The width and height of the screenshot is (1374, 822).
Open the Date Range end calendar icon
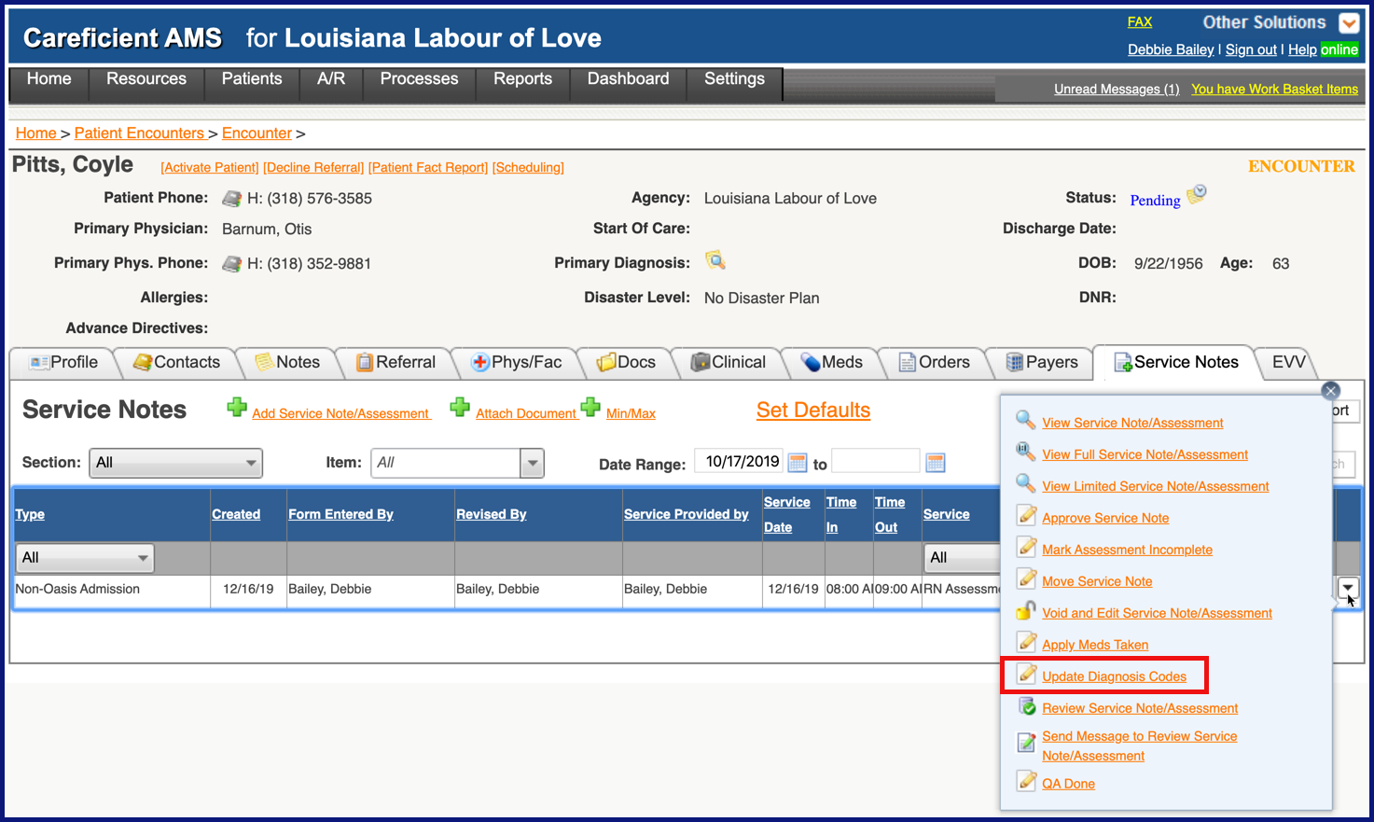click(936, 463)
